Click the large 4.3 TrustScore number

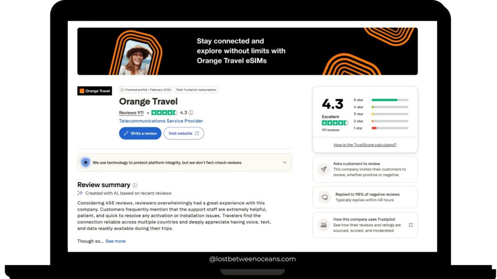point(332,104)
